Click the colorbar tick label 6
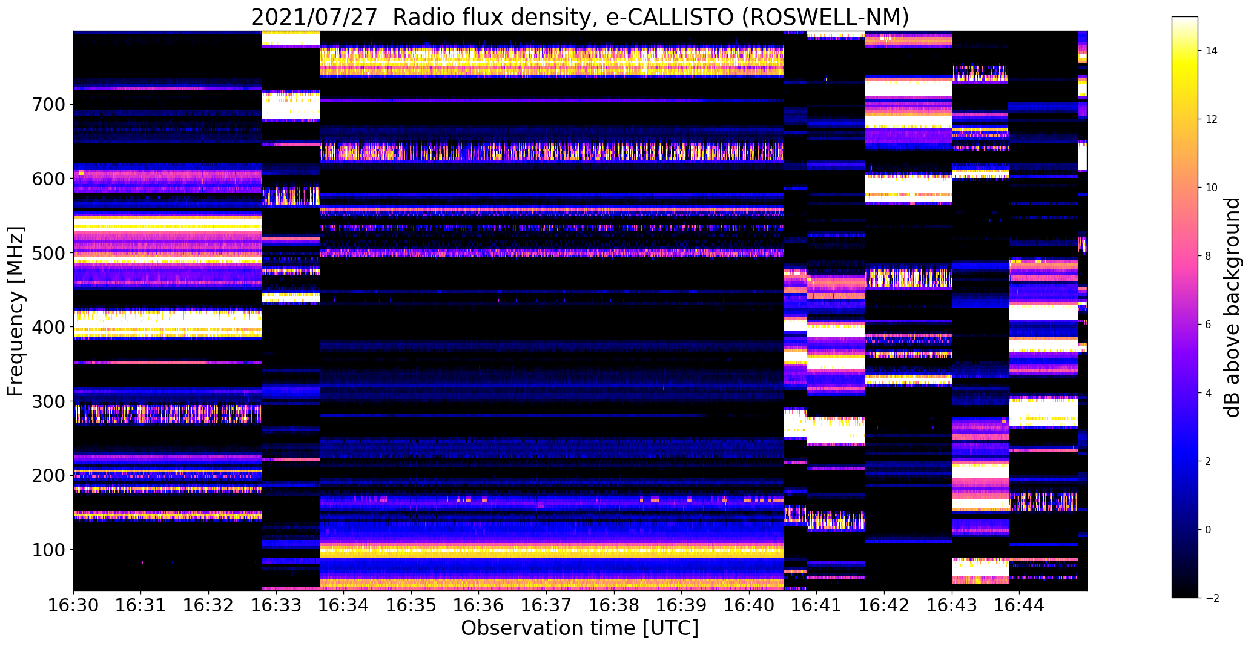This screenshot has width=1251, height=646. (x=1208, y=325)
